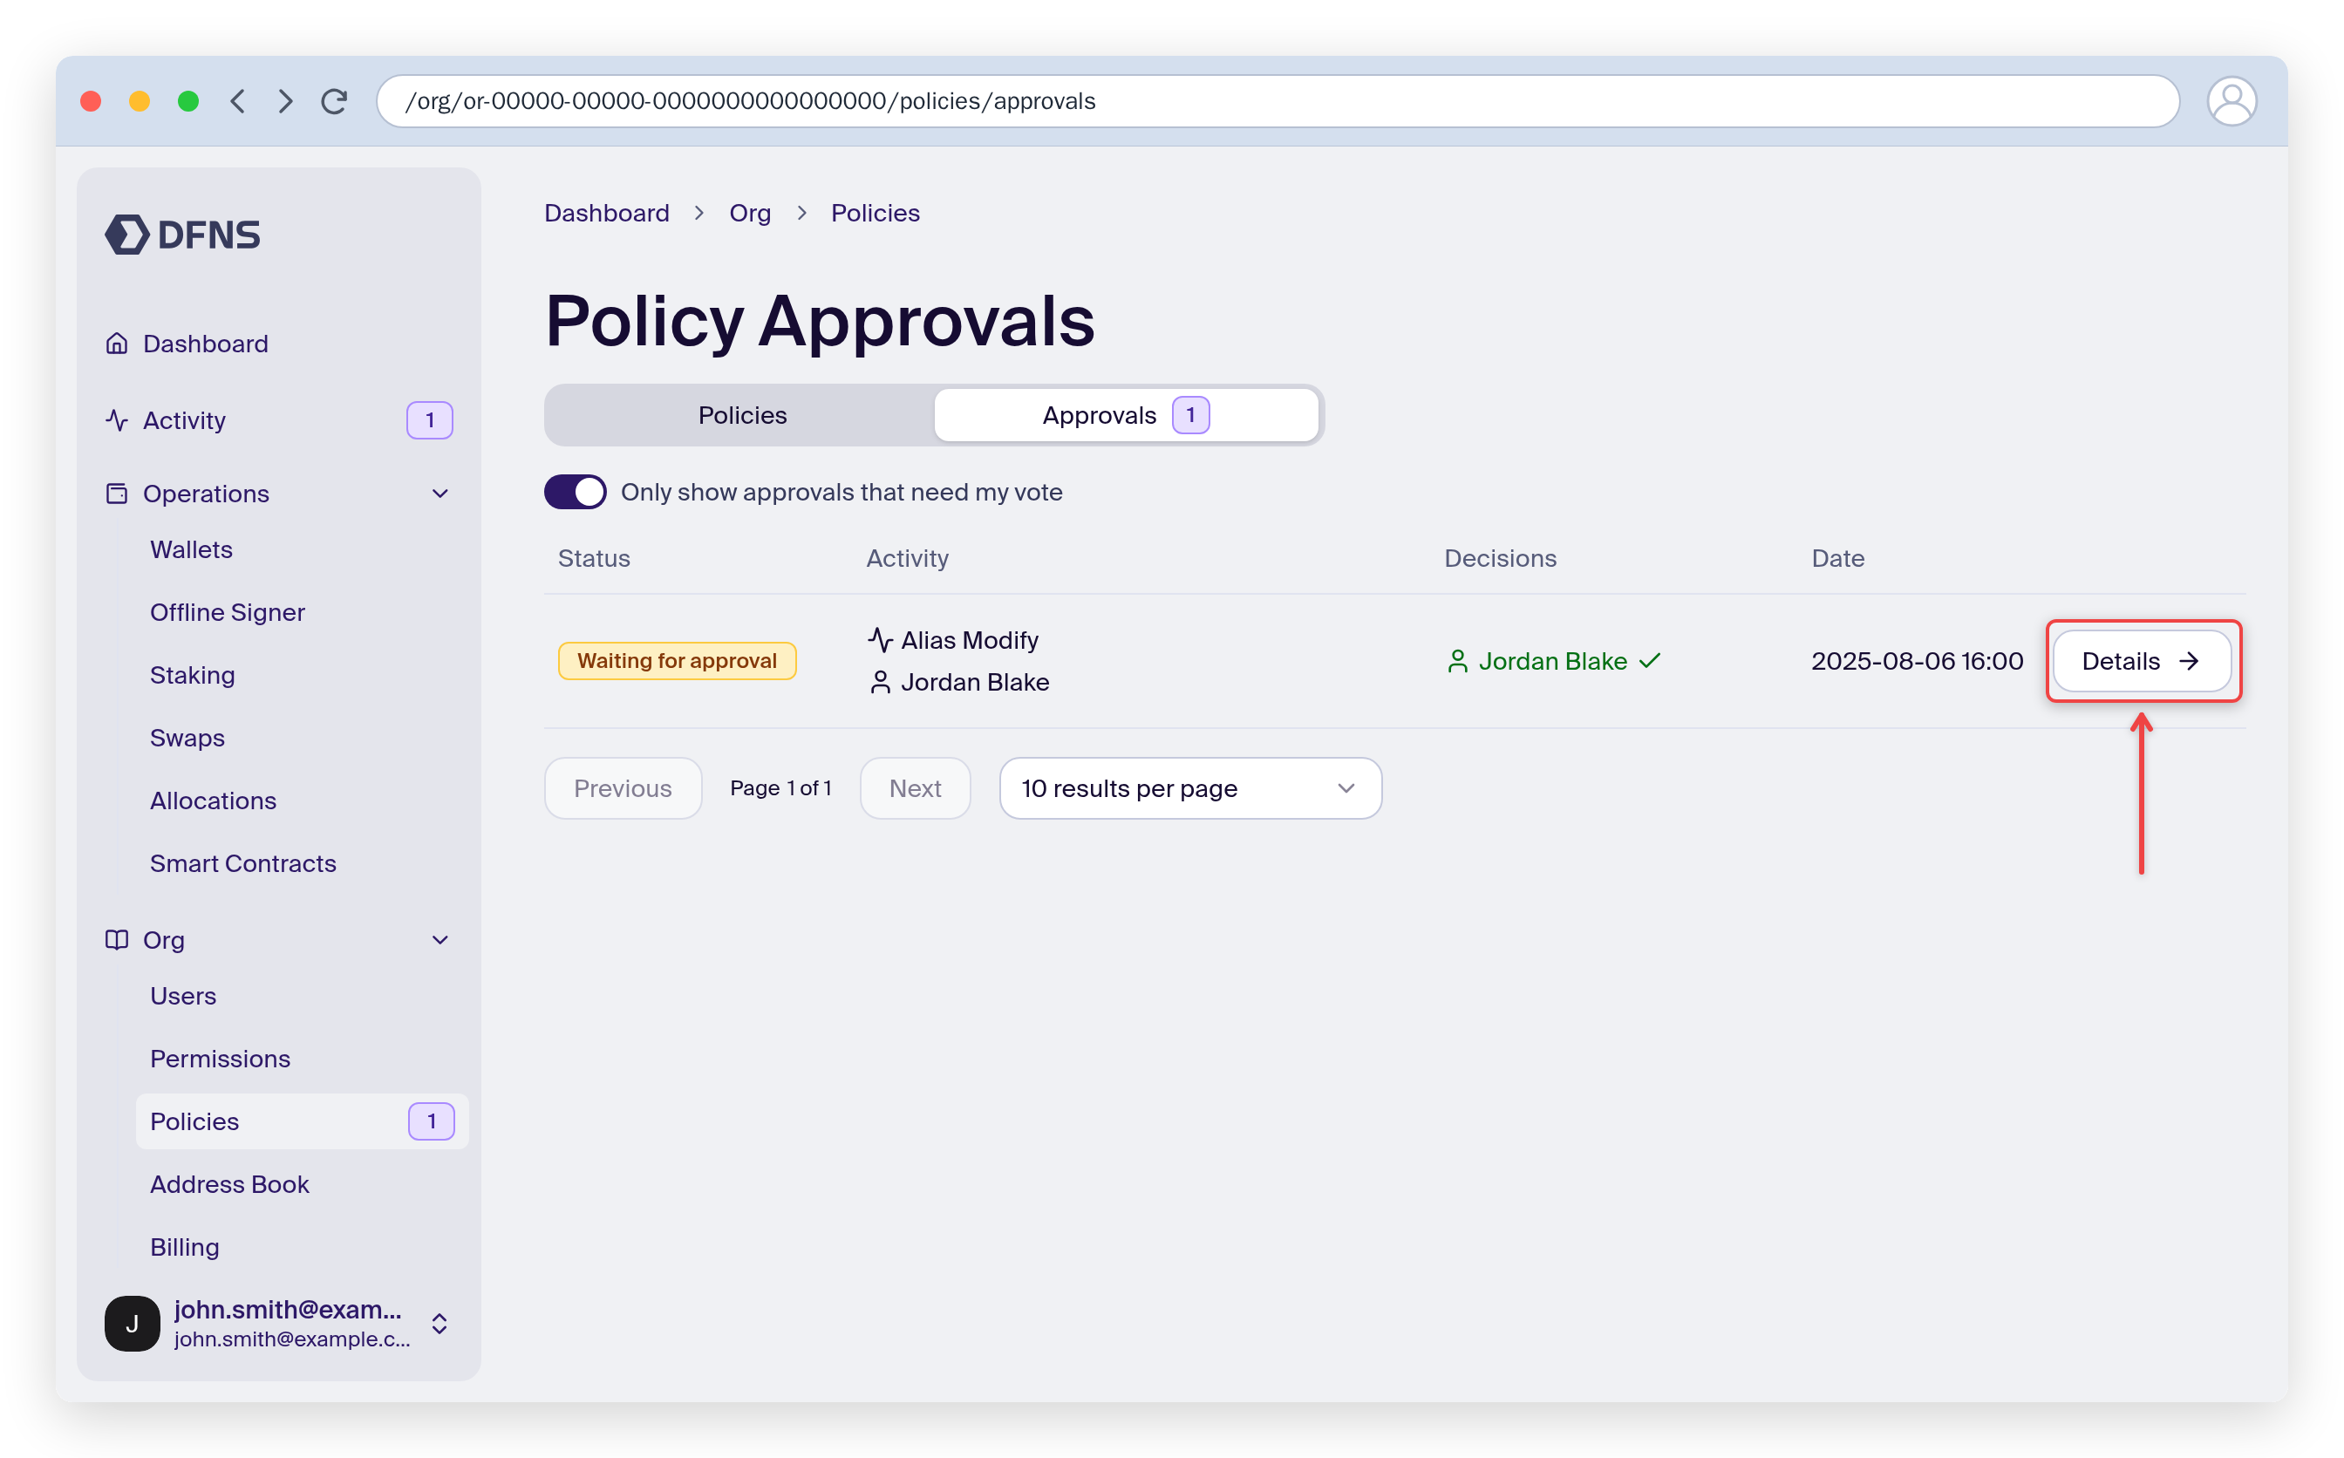Click the DFNS logo
Viewport: 2344px width, 1458px height.
[182, 235]
